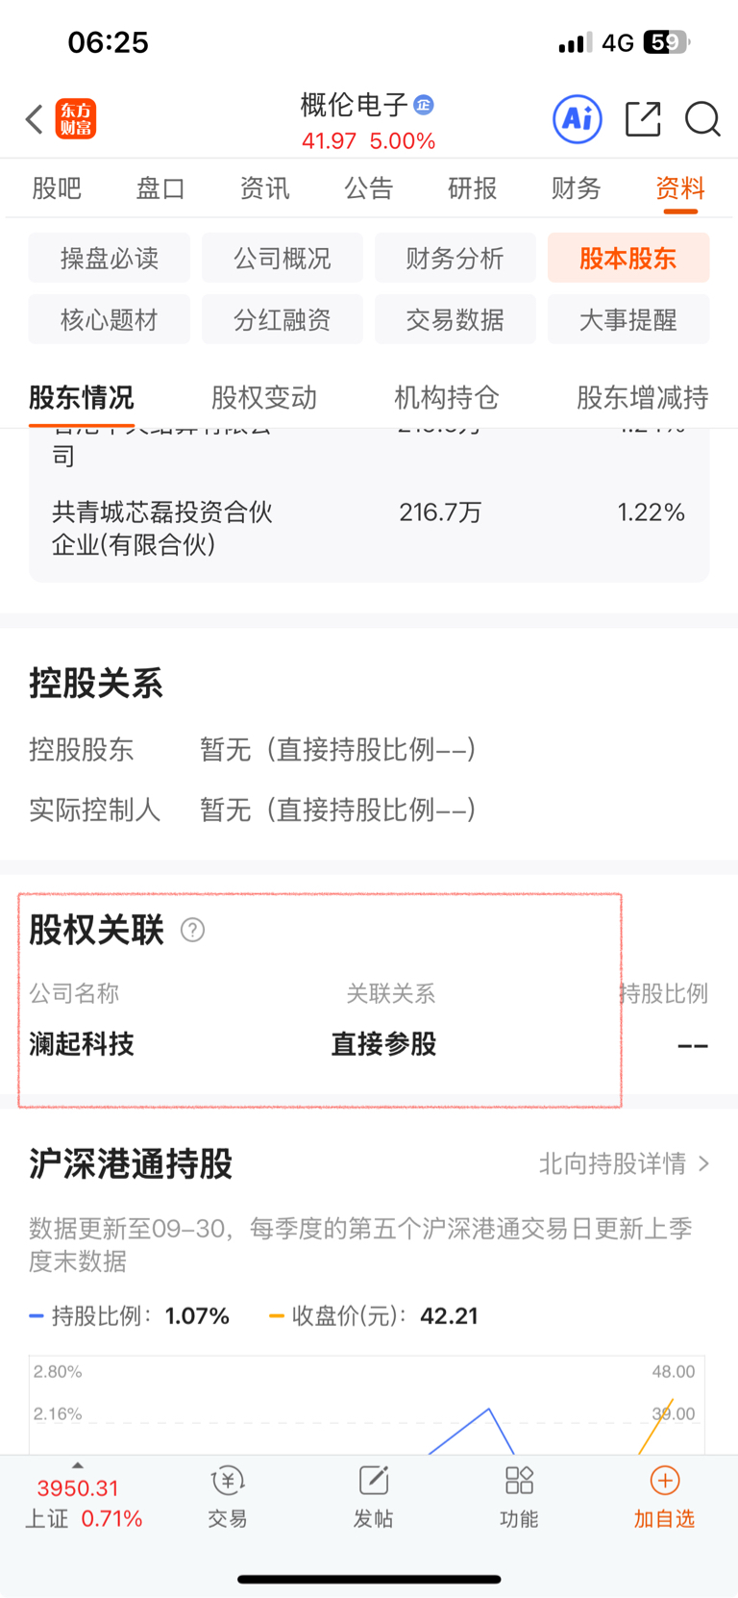Open 交易 in bottom bar
This screenshot has height=1598, width=738.
click(x=228, y=1497)
